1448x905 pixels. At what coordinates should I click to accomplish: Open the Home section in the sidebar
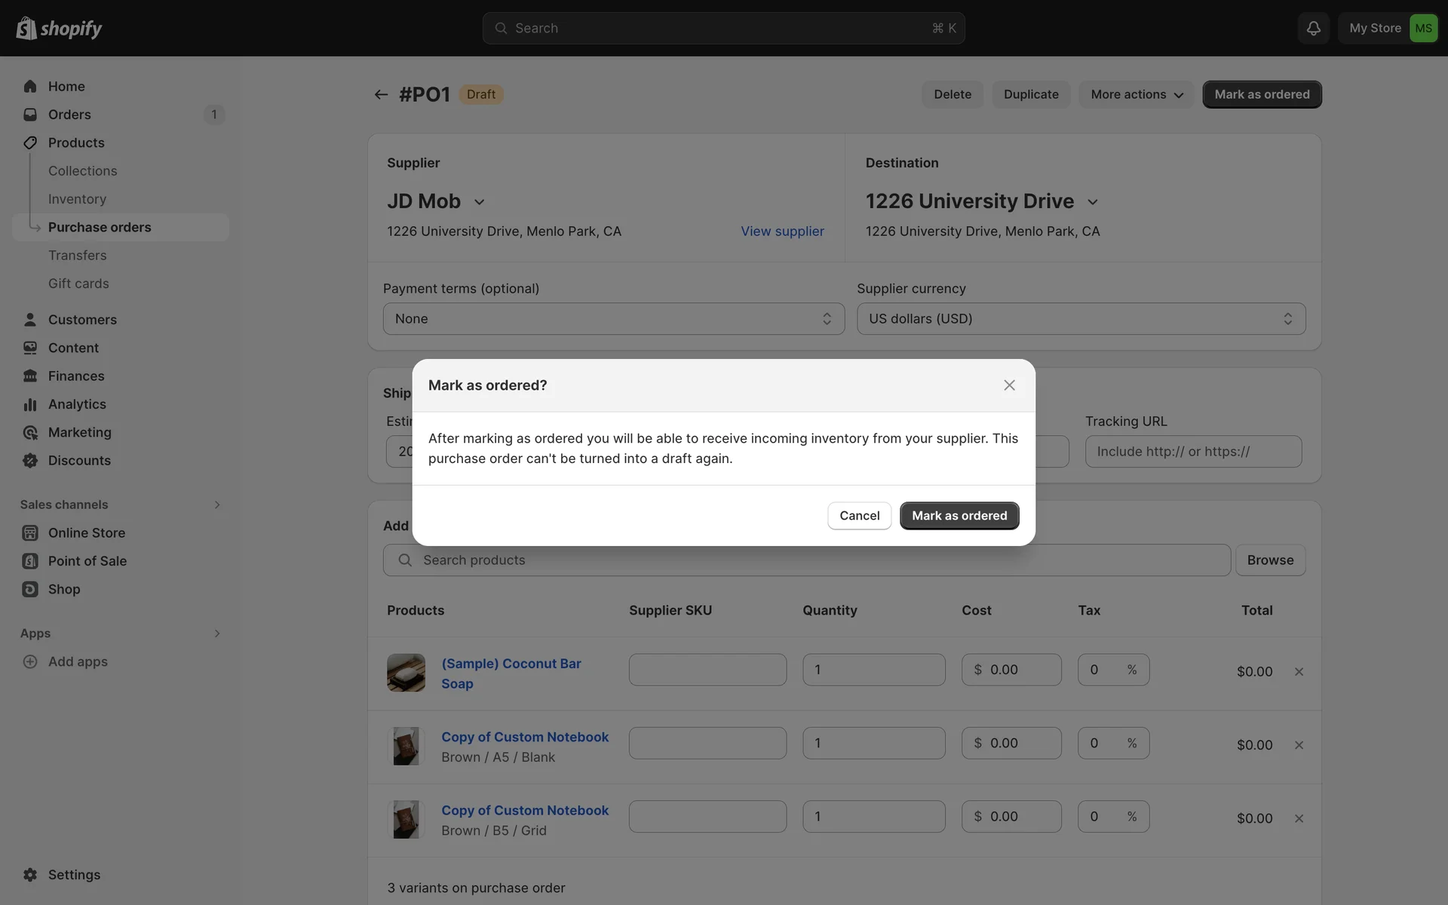tap(66, 86)
